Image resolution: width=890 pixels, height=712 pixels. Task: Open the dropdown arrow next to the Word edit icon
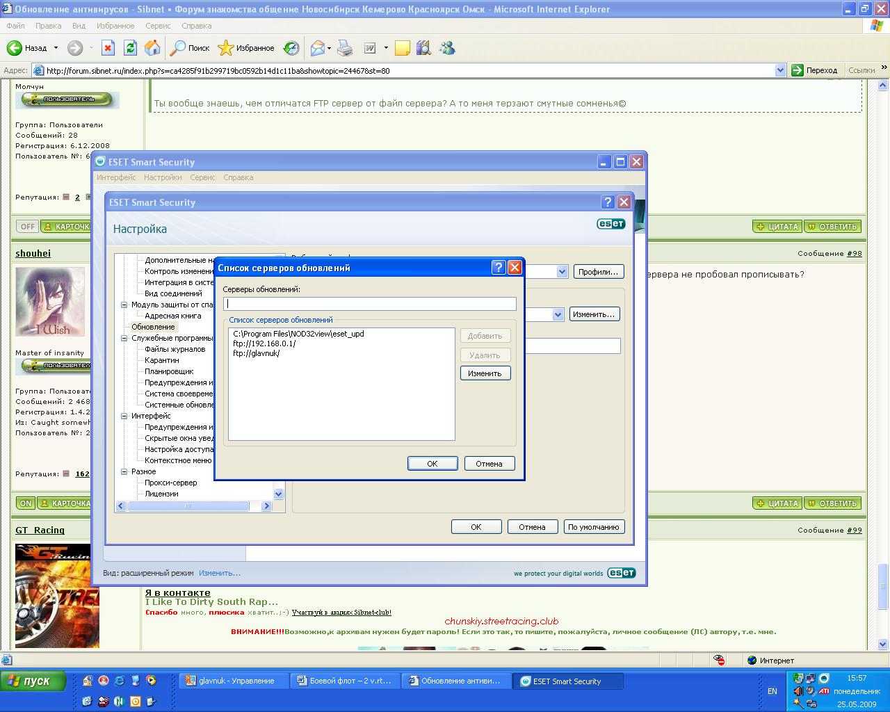[385, 48]
